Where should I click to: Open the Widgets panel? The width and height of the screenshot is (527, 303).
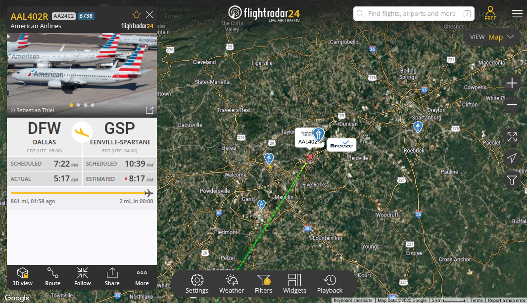pyautogui.click(x=294, y=284)
